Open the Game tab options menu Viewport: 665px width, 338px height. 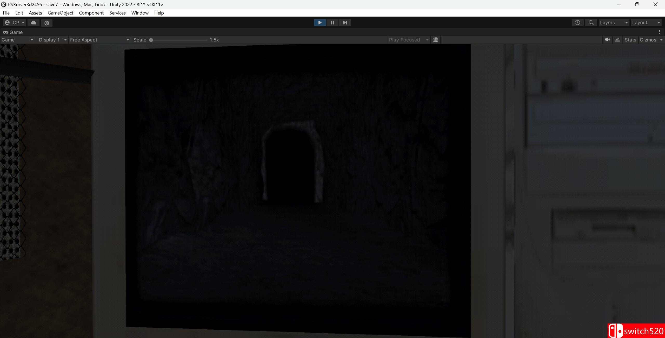(660, 32)
